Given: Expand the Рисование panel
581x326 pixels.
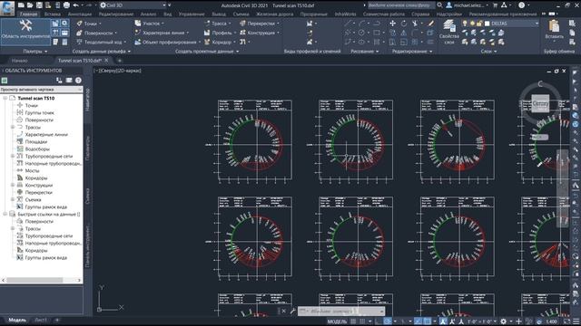Looking at the screenshot, I should 365,52.
